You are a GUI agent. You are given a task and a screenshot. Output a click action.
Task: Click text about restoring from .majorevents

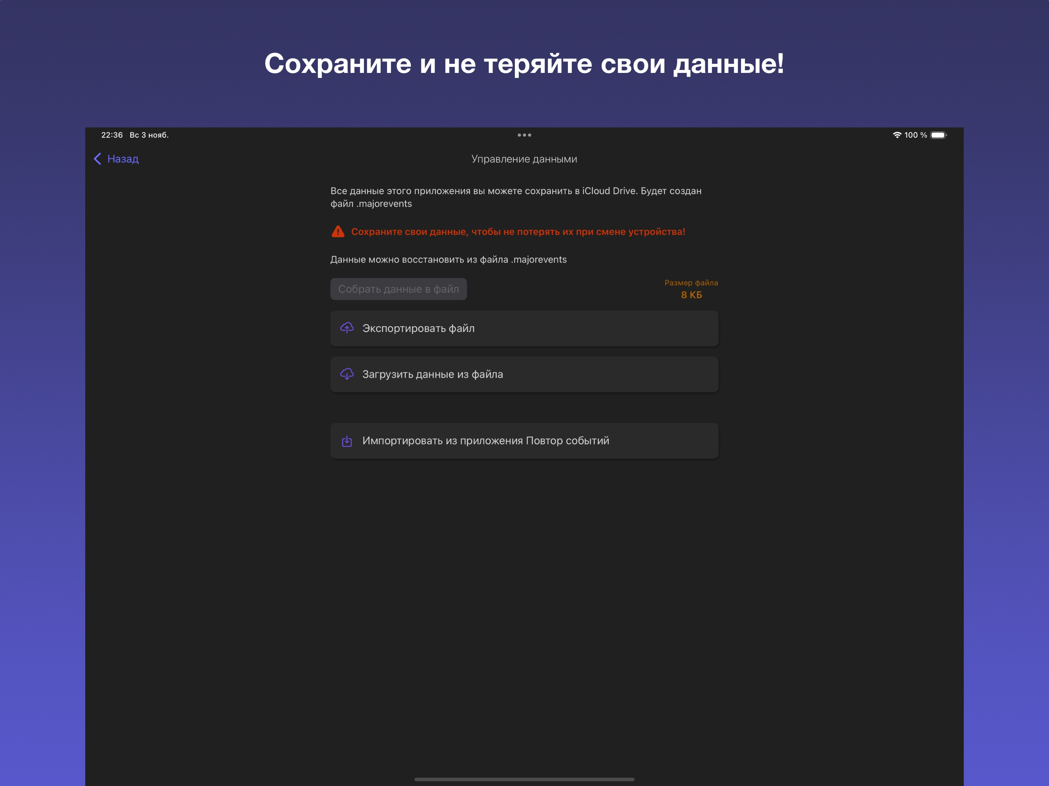(448, 260)
